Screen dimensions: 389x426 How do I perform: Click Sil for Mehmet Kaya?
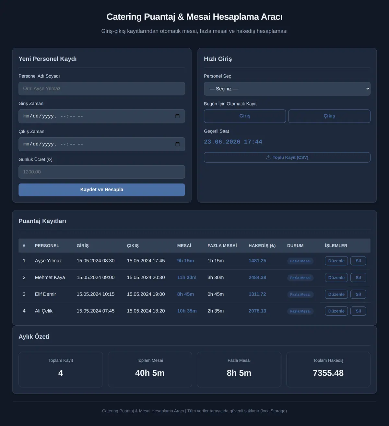(x=358, y=278)
